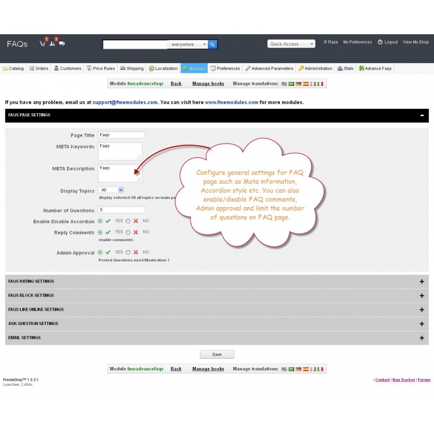Open the everywhere search scope dropdown
The width and height of the screenshot is (434, 434).
click(x=188, y=44)
